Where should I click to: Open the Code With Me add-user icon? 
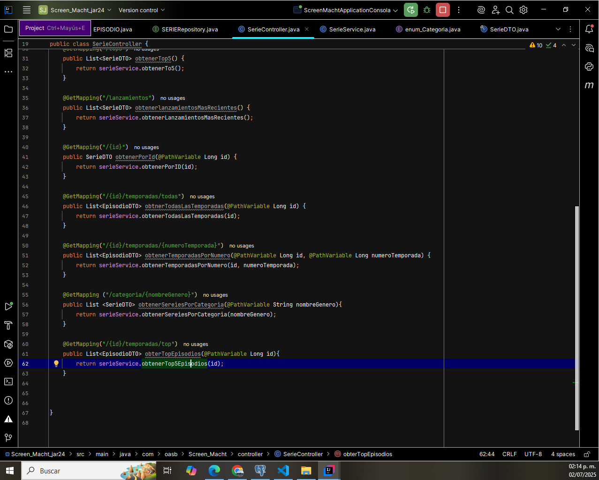[495, 10]
